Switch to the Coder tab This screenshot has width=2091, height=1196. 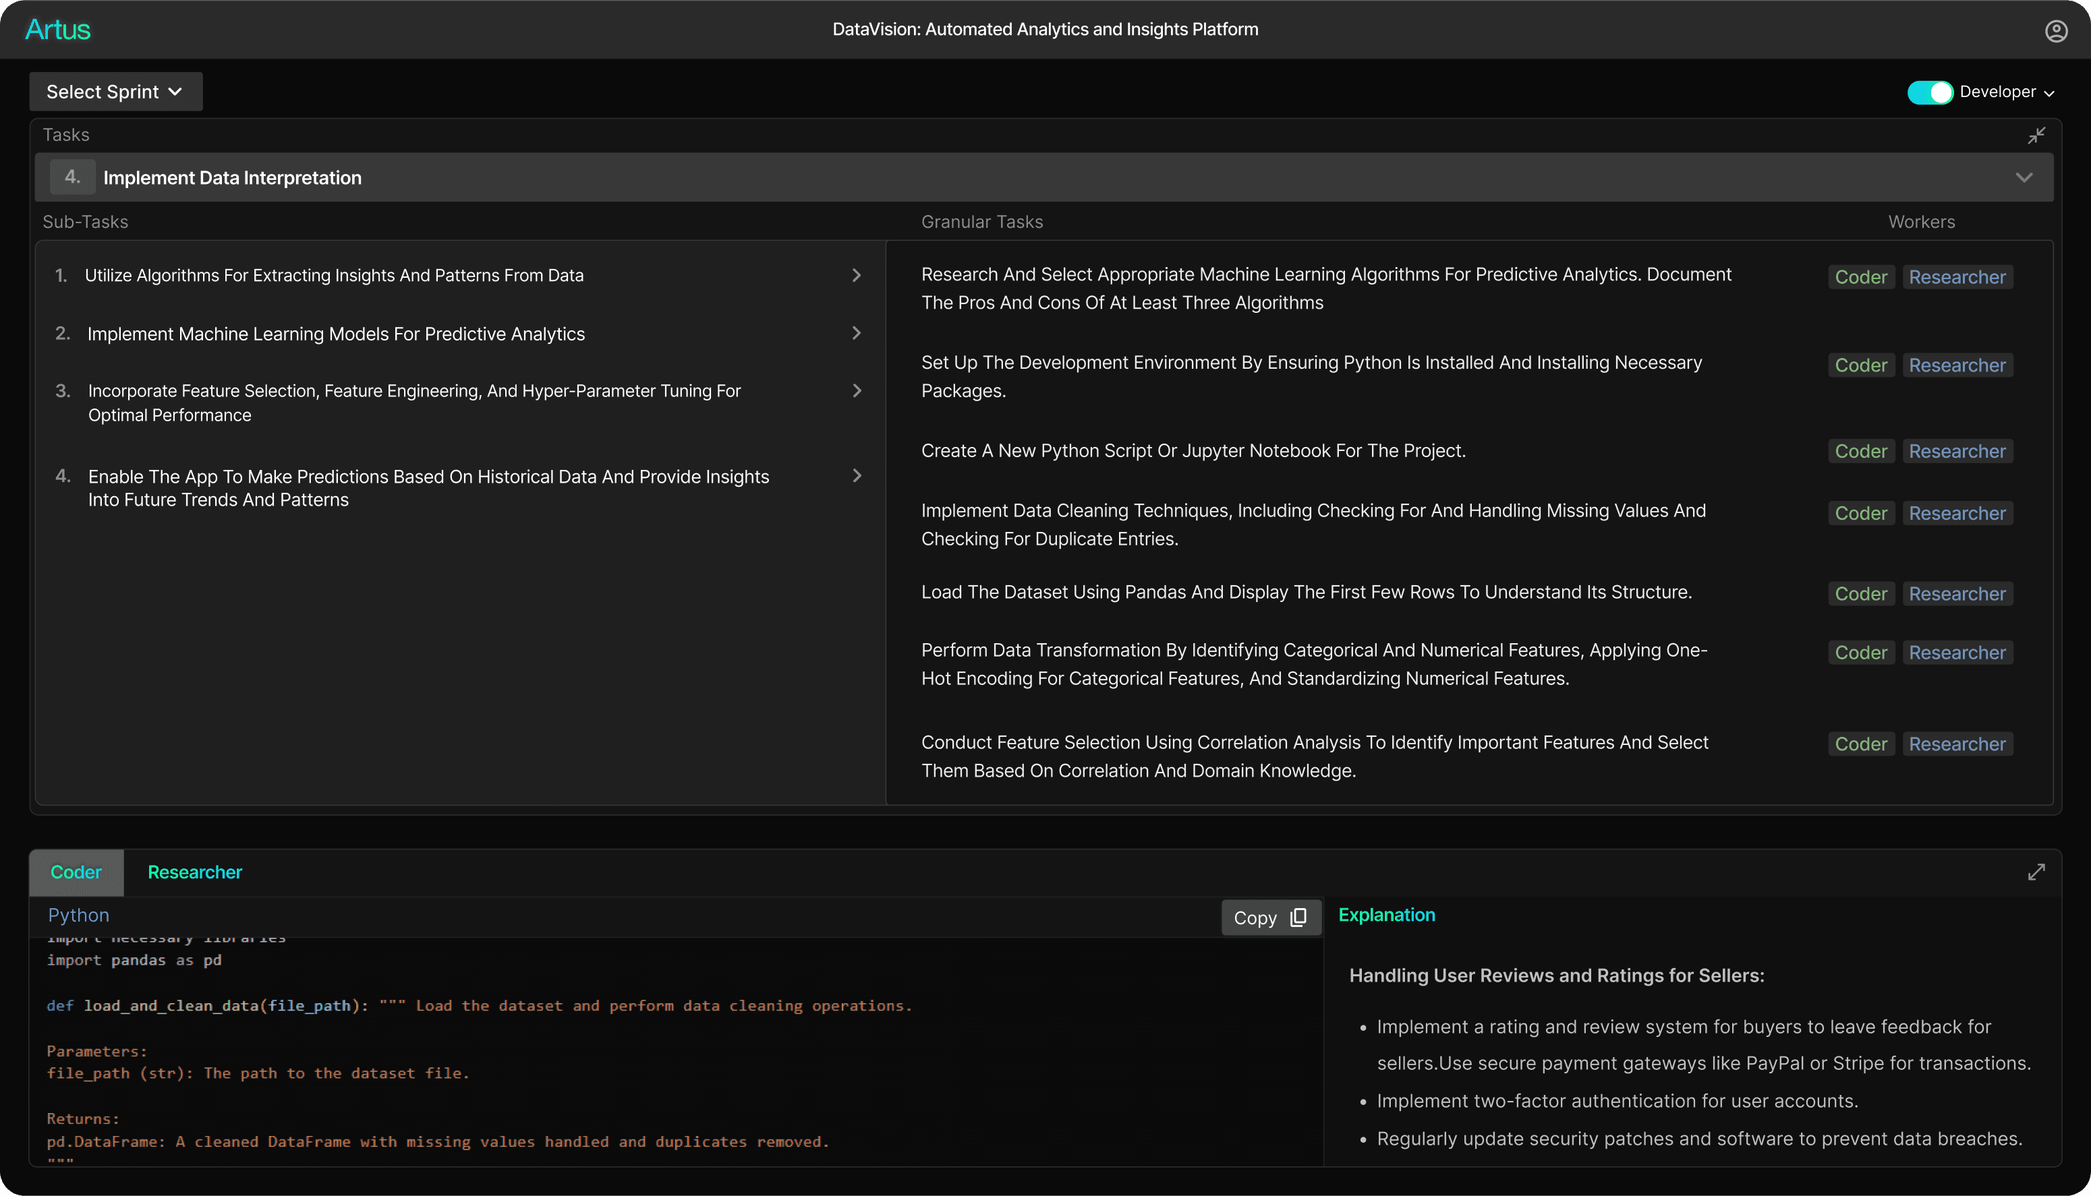tap(76, 872)
